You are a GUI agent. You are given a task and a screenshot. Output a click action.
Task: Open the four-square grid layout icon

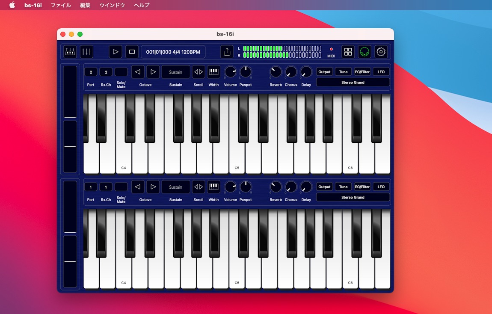click(x=348, y=52)
